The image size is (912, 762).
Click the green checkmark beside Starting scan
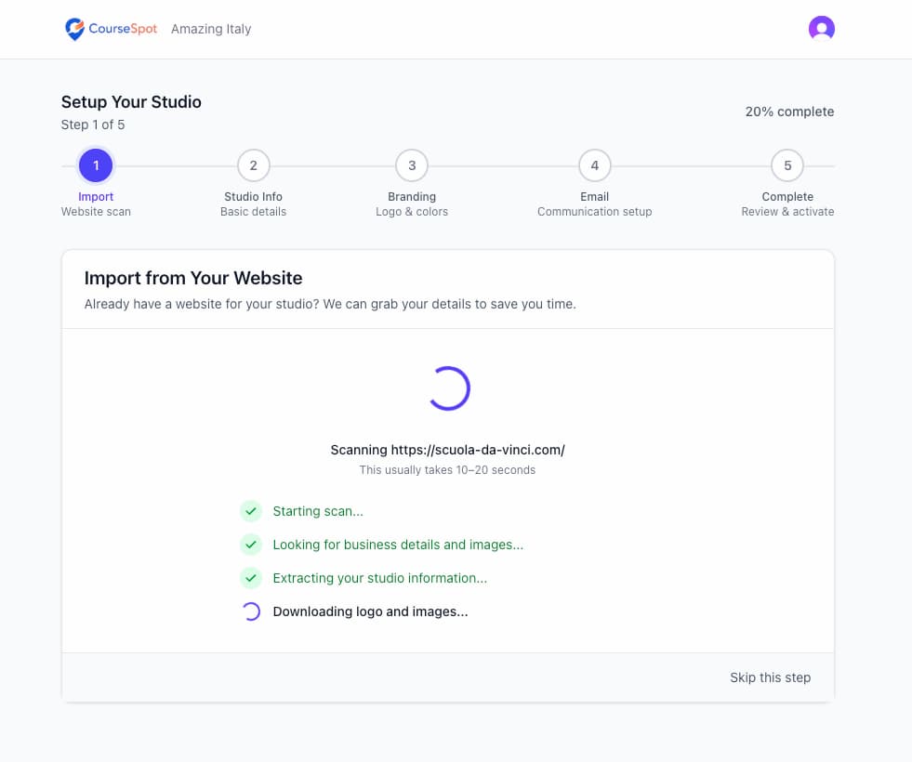click(251, 511)
